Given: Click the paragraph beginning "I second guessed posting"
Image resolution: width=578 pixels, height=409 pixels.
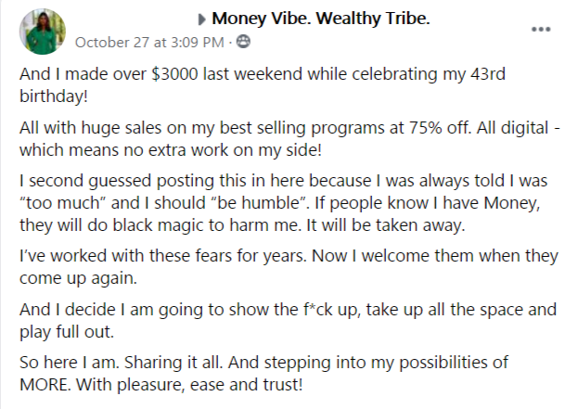Looking at the screenshot, I should pyautogui.click(x=283, y=203).
